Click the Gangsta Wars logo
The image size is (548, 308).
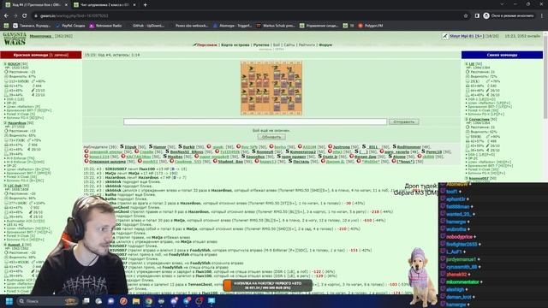click(x=15, y=38)
